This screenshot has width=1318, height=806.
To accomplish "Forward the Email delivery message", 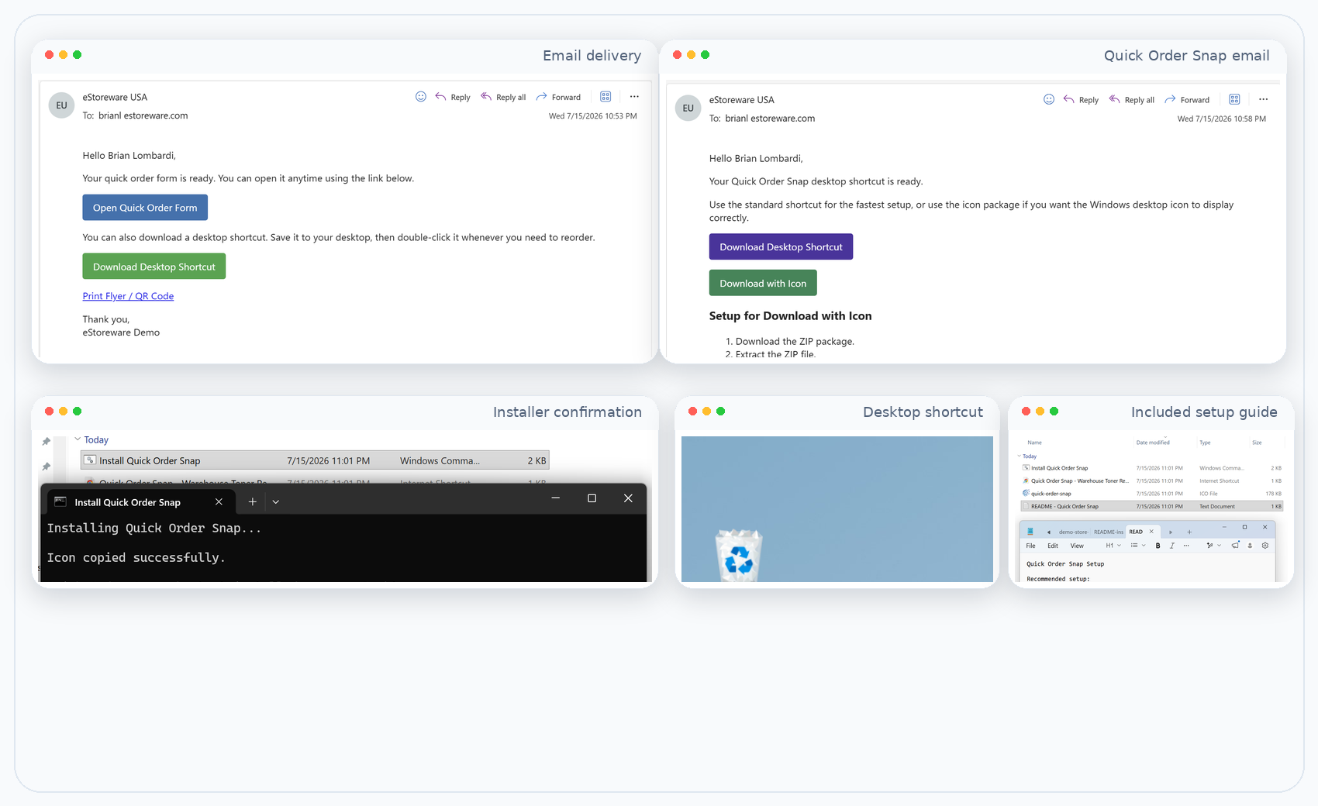I will coord(558,97).
